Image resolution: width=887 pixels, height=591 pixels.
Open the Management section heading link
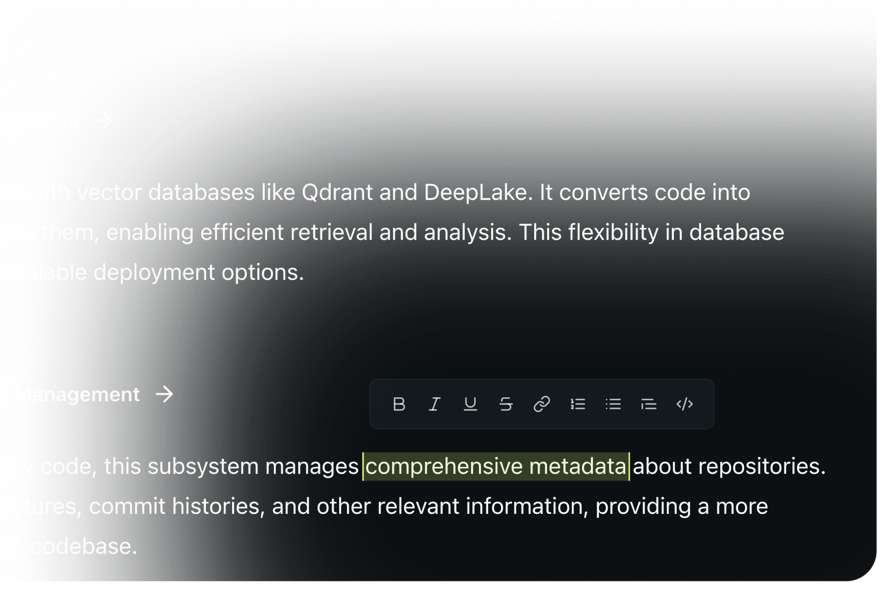tap(78, 395)
